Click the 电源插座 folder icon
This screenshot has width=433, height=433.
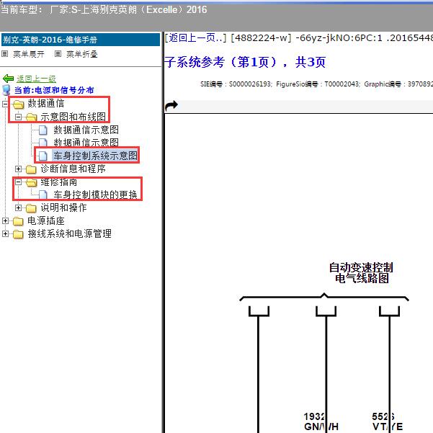[x=18, y=221]
